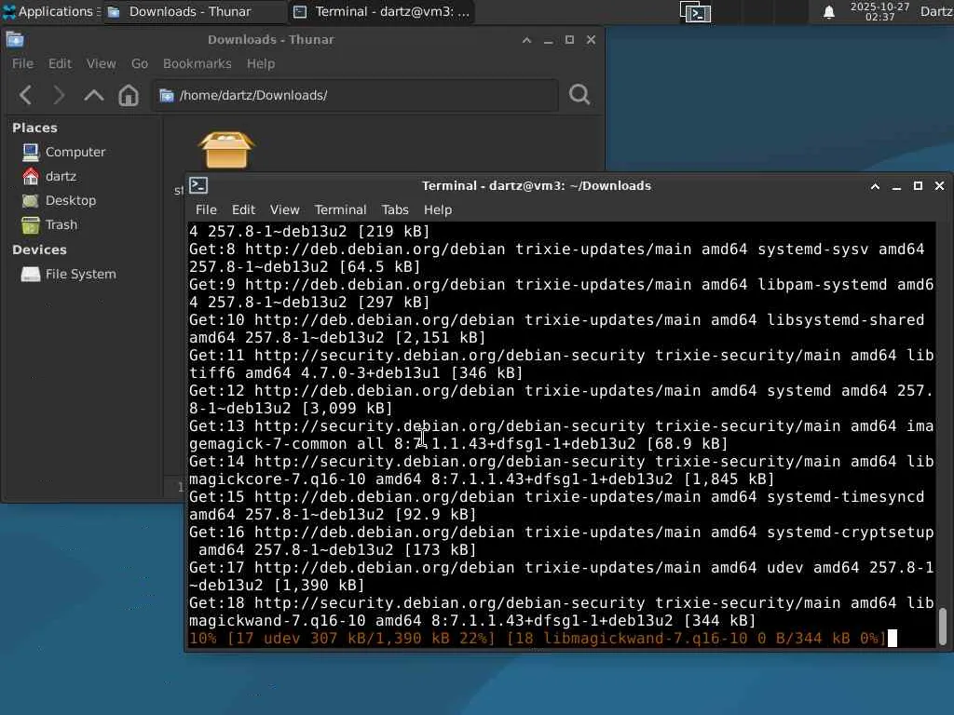Image resolution: width=954 pixels, height=715 pixels.
Task: Click the date and time clock
Action: [x=879, y=11]
